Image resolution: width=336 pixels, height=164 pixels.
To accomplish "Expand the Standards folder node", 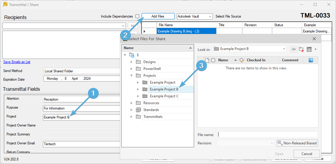I will click(131, 110).
